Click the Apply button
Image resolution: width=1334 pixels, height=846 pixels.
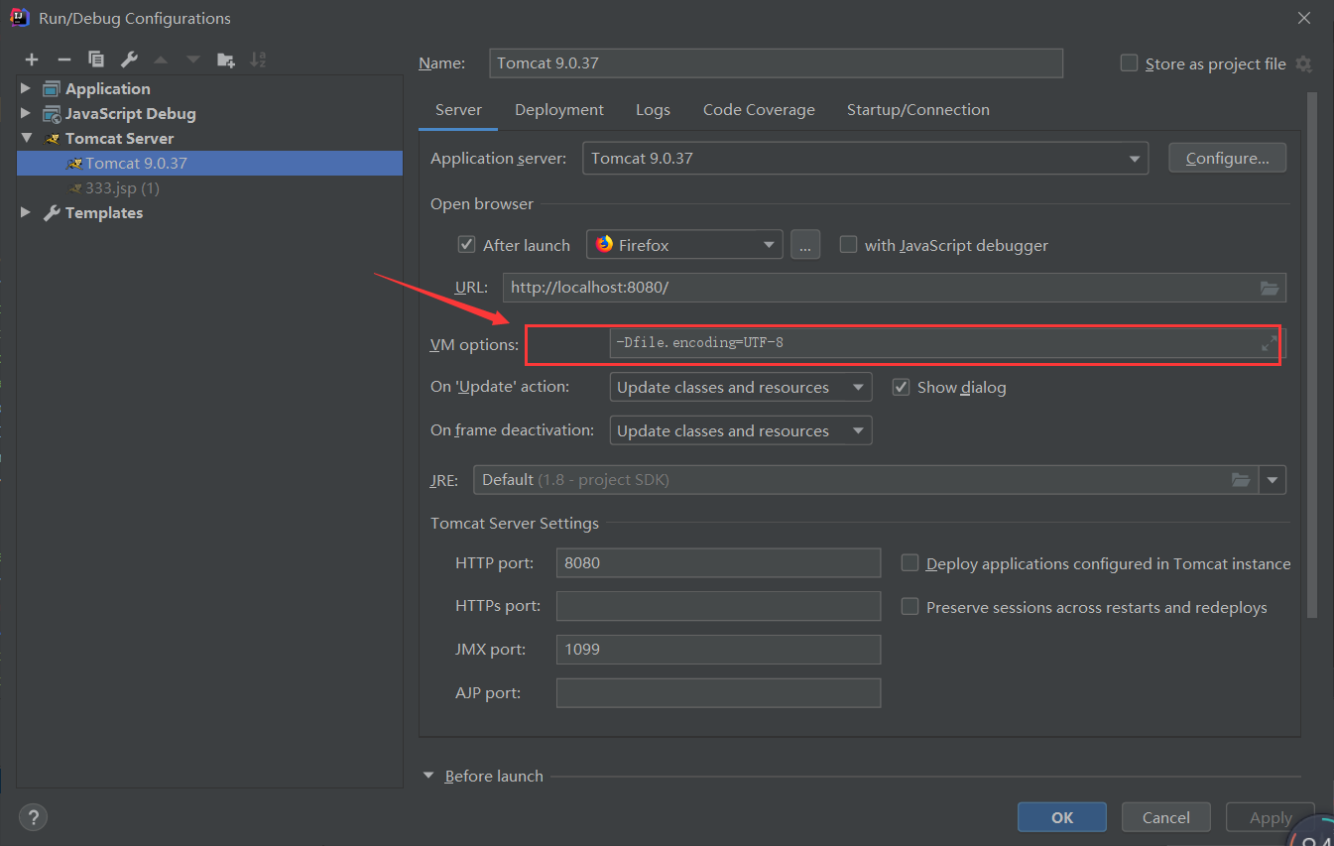[1271, 817]
